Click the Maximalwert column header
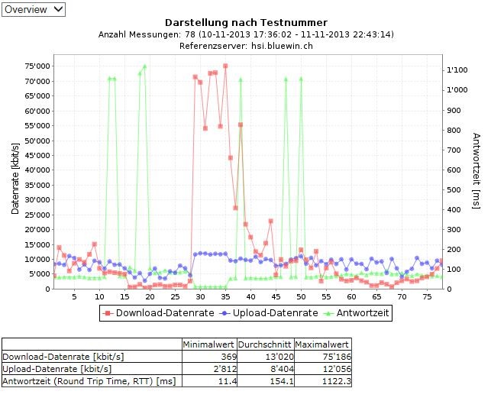 tap(322, 344)
